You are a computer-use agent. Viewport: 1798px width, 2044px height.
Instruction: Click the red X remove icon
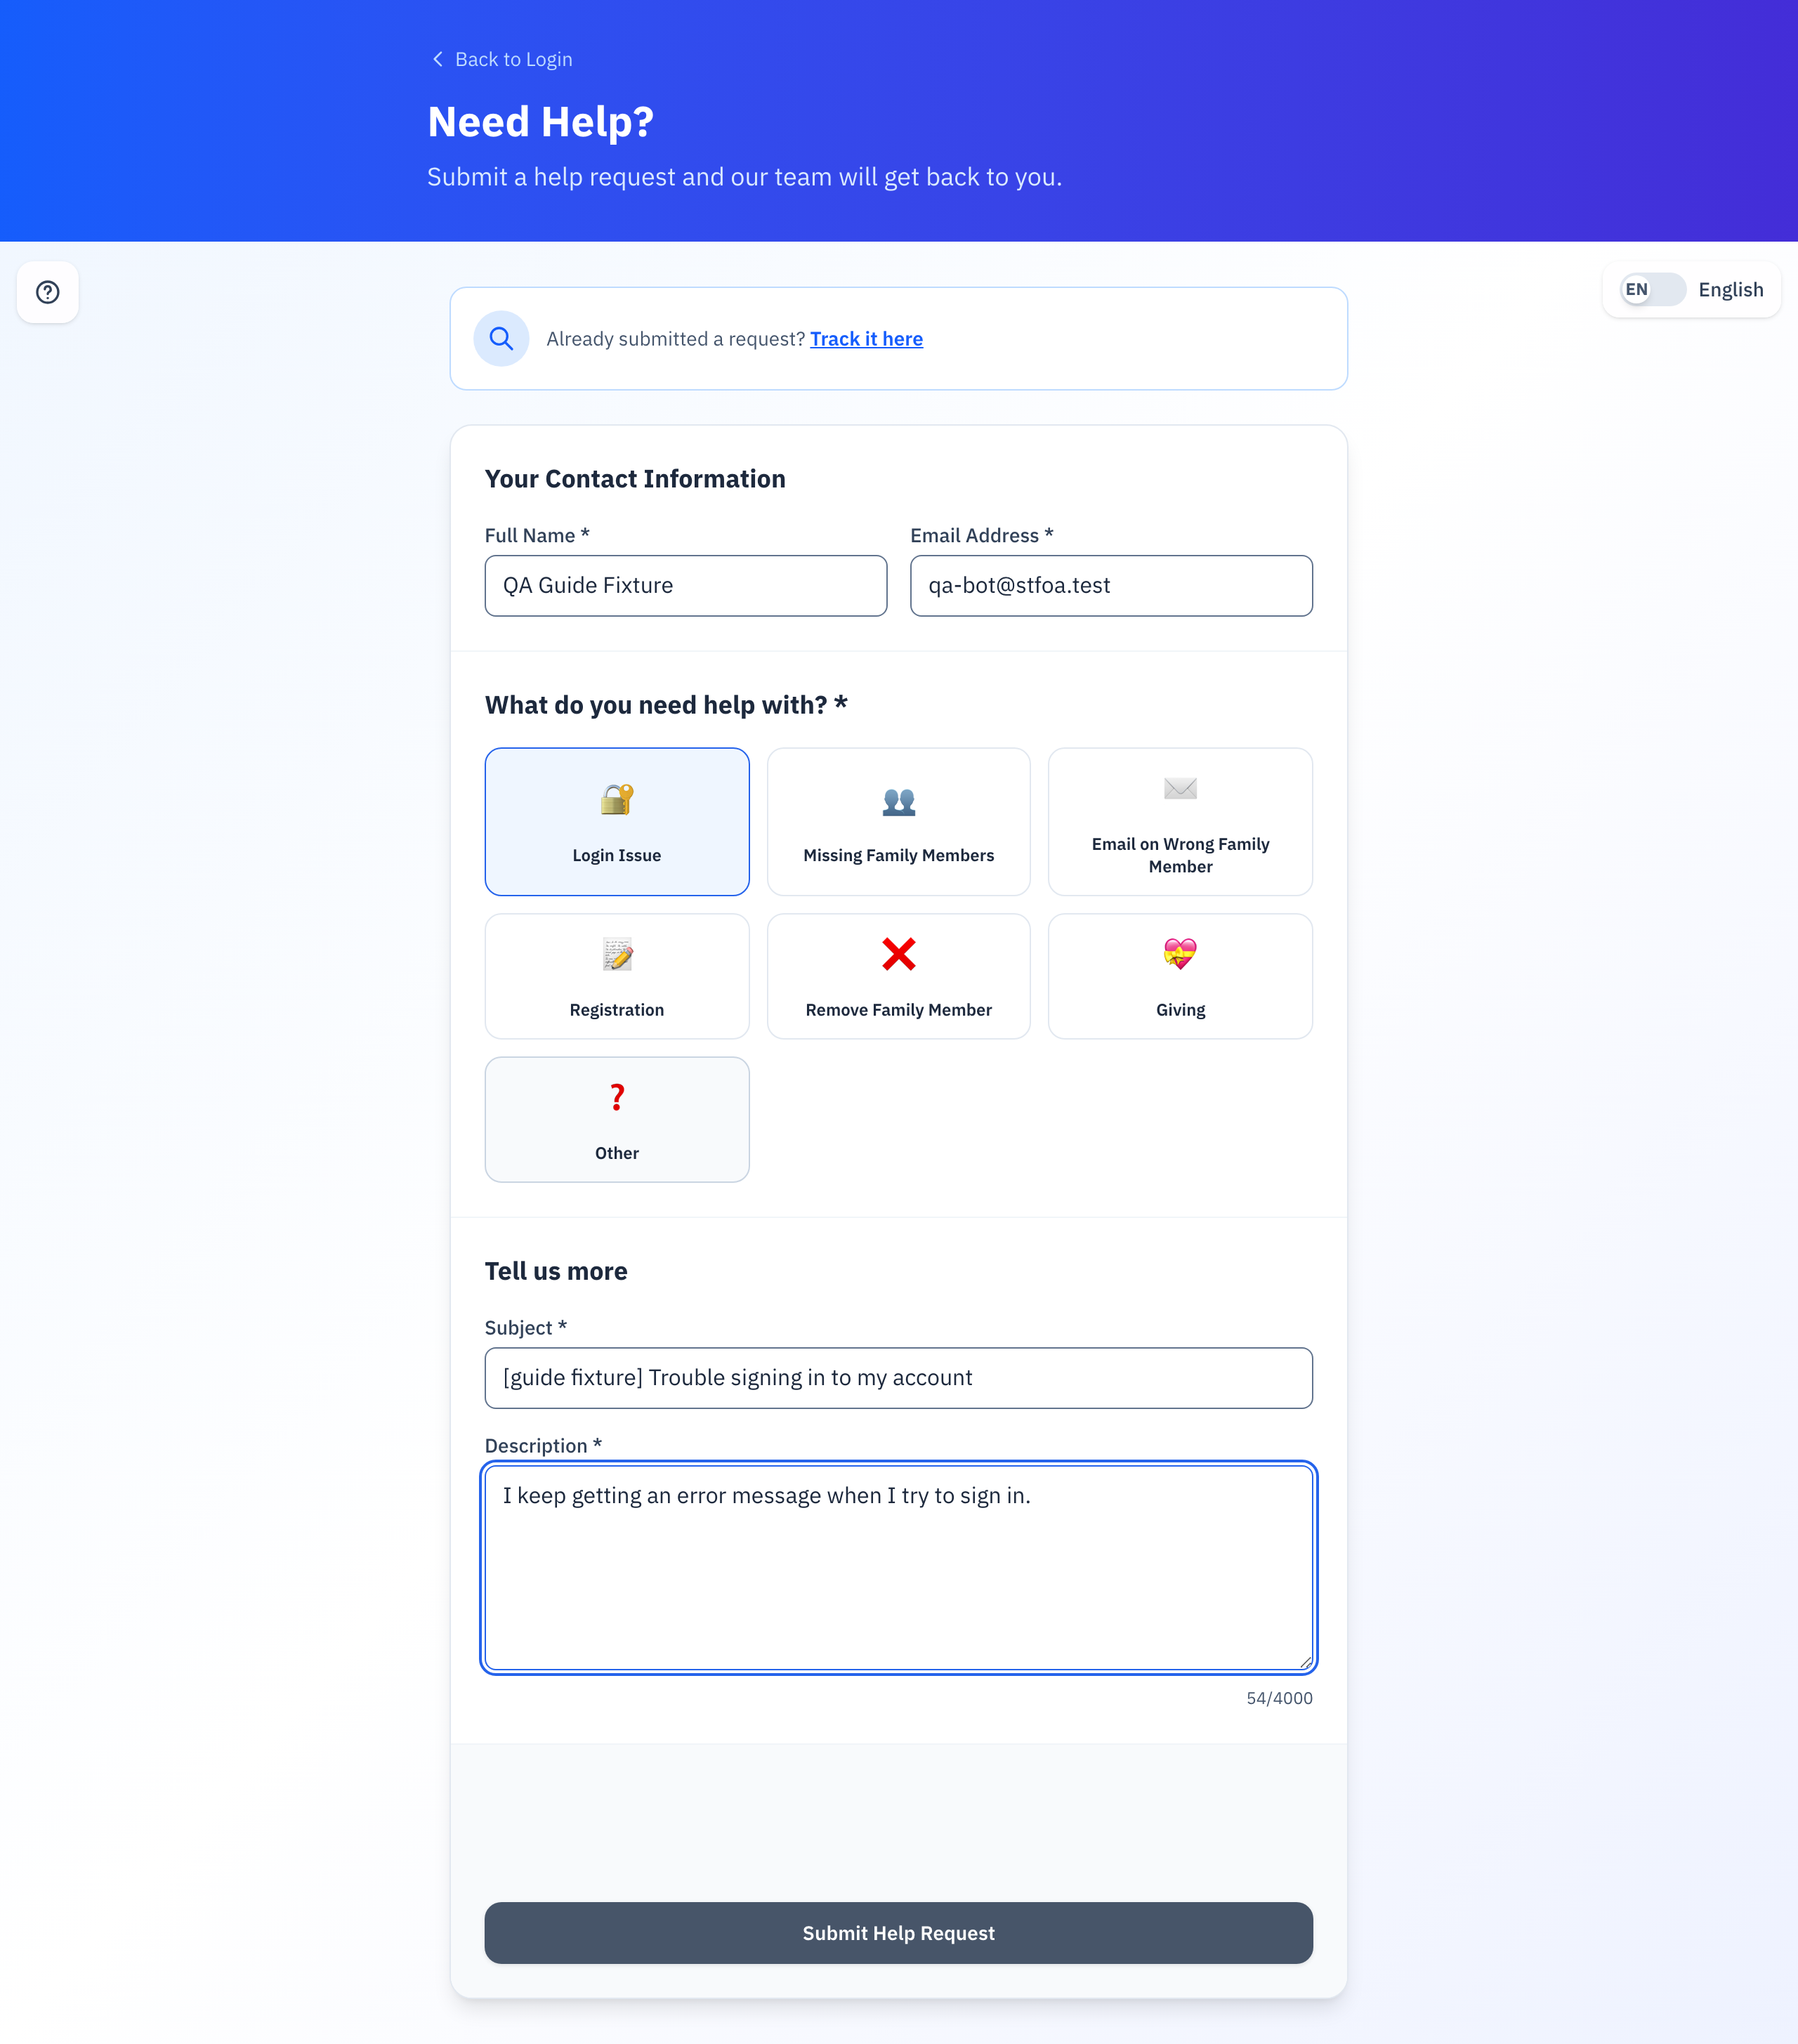[x=899, y=954]
